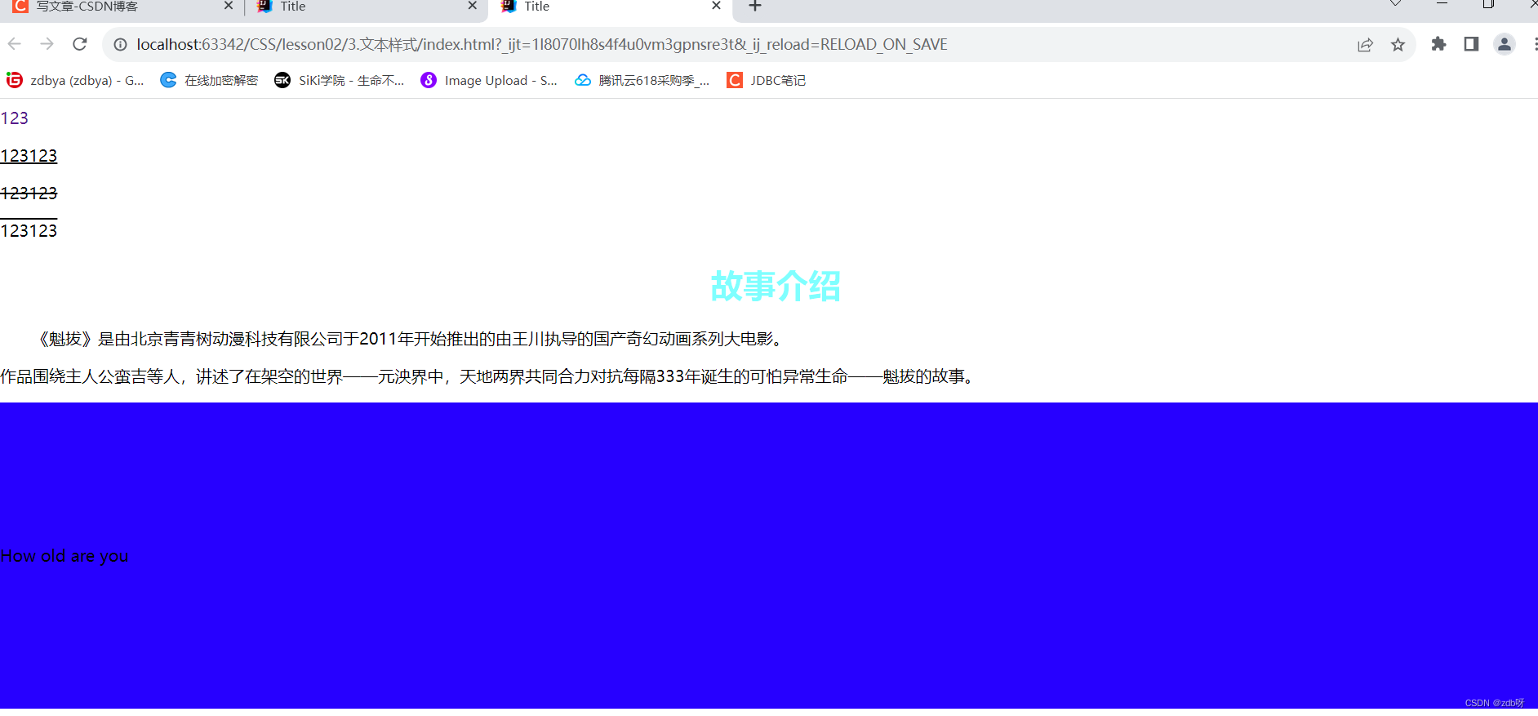Screen dimensions: 1538x716
Task: Go forward to the next page
Action: 47,44
